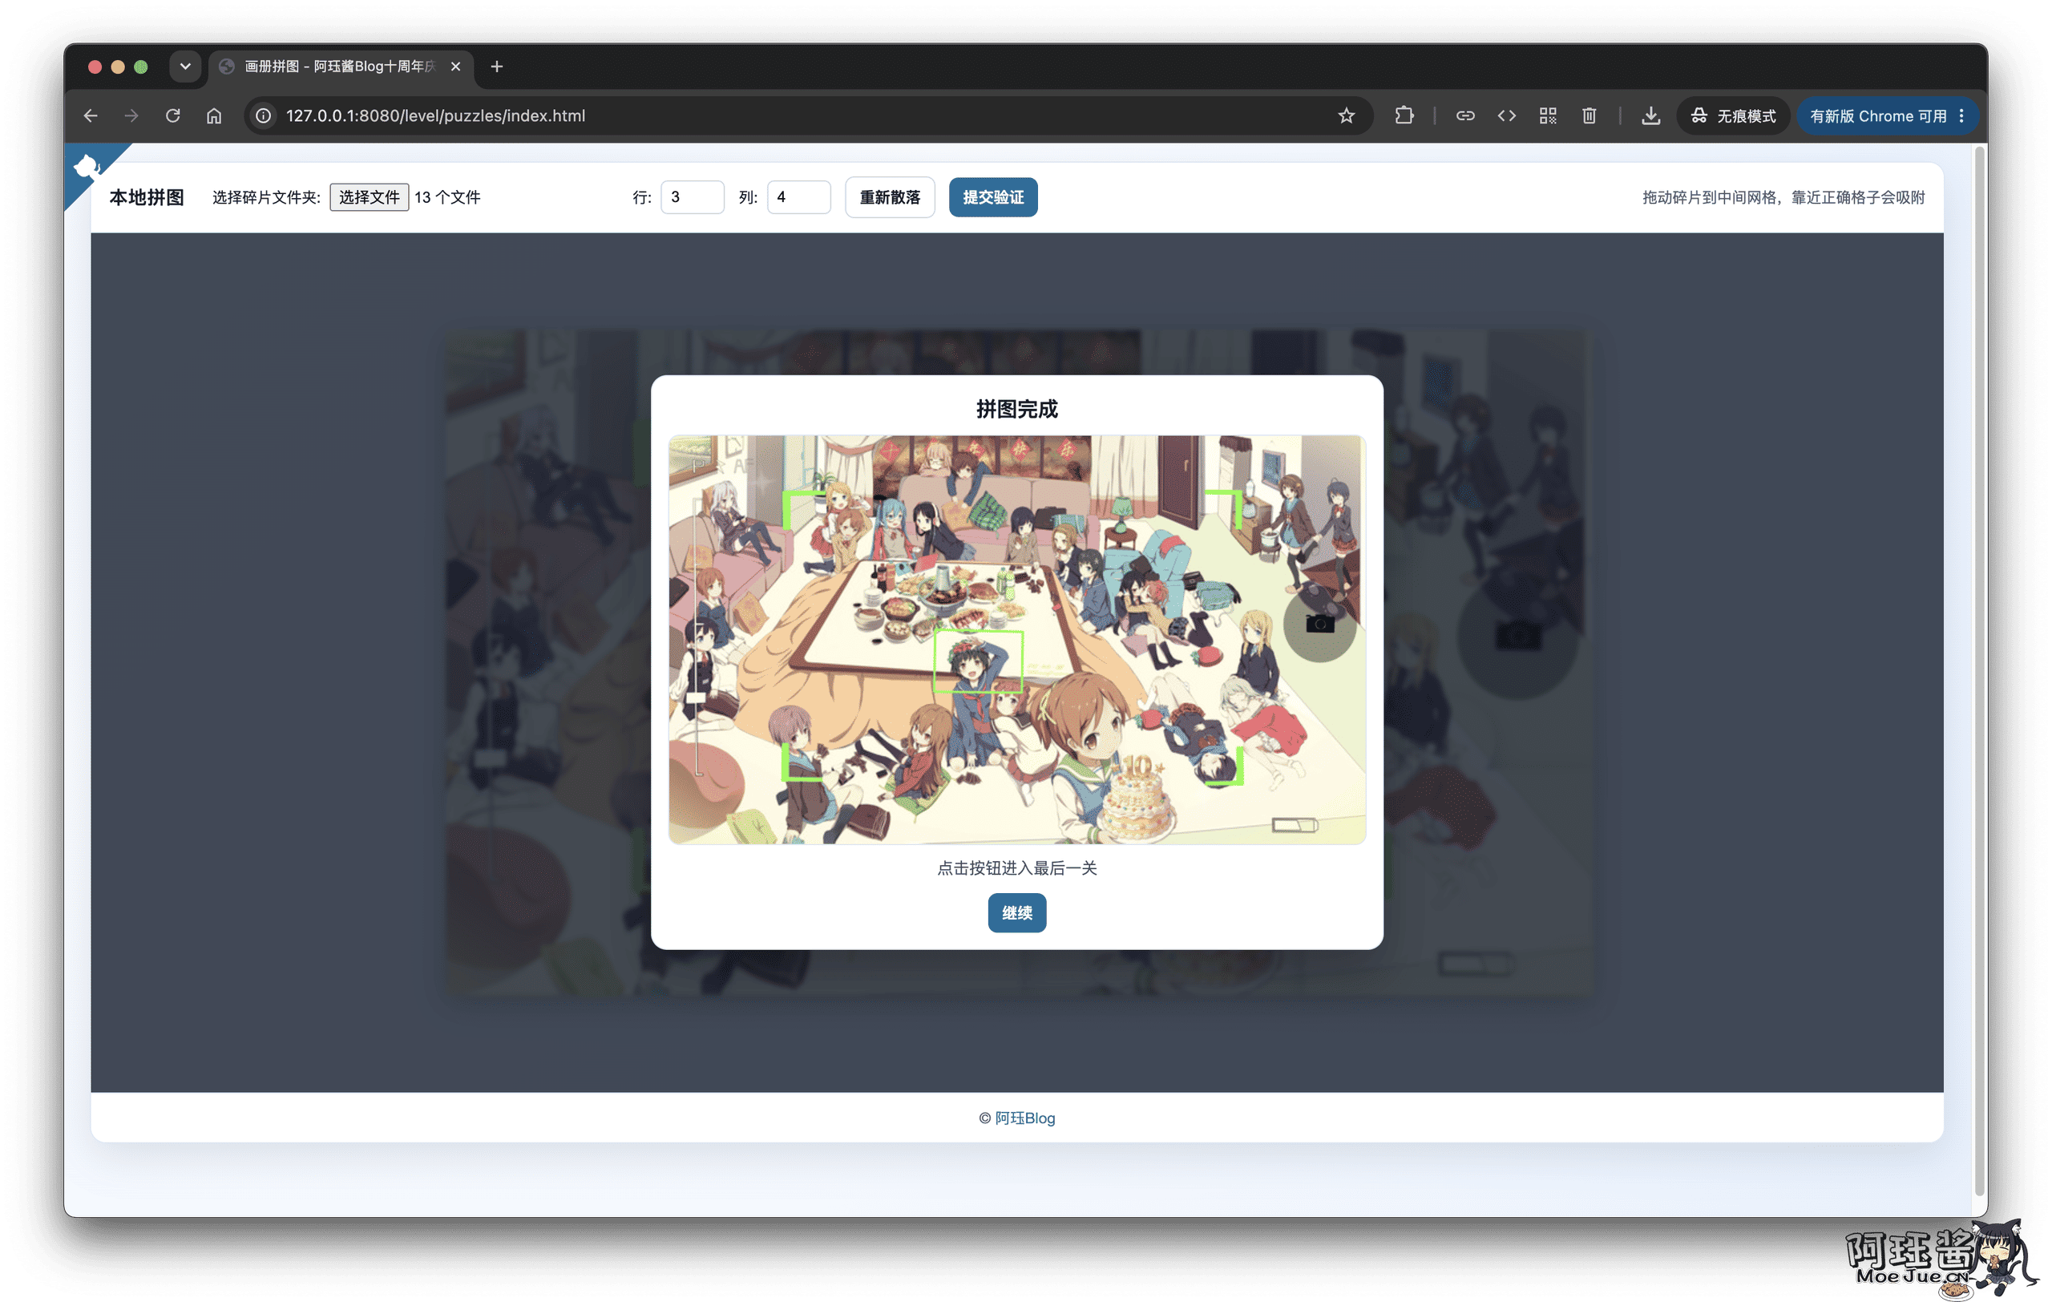Image resolution: width=2052 pixels, height=1302 pixels.
Task: Click the incognito 无痕模式 indicator
Action: point(1733,116)
